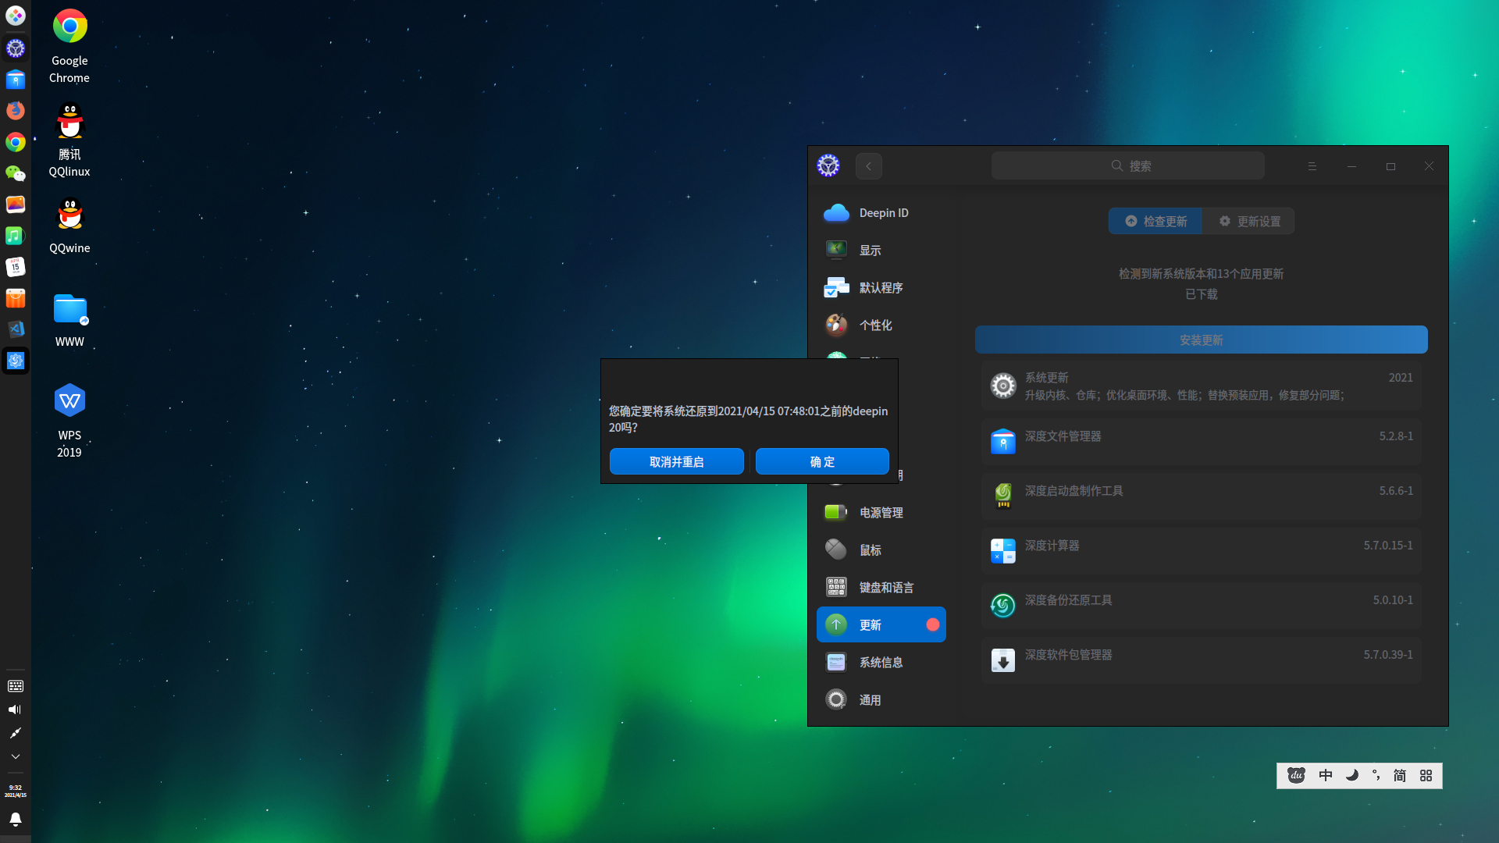Click the 搜索 search field

click(1127, 166)
